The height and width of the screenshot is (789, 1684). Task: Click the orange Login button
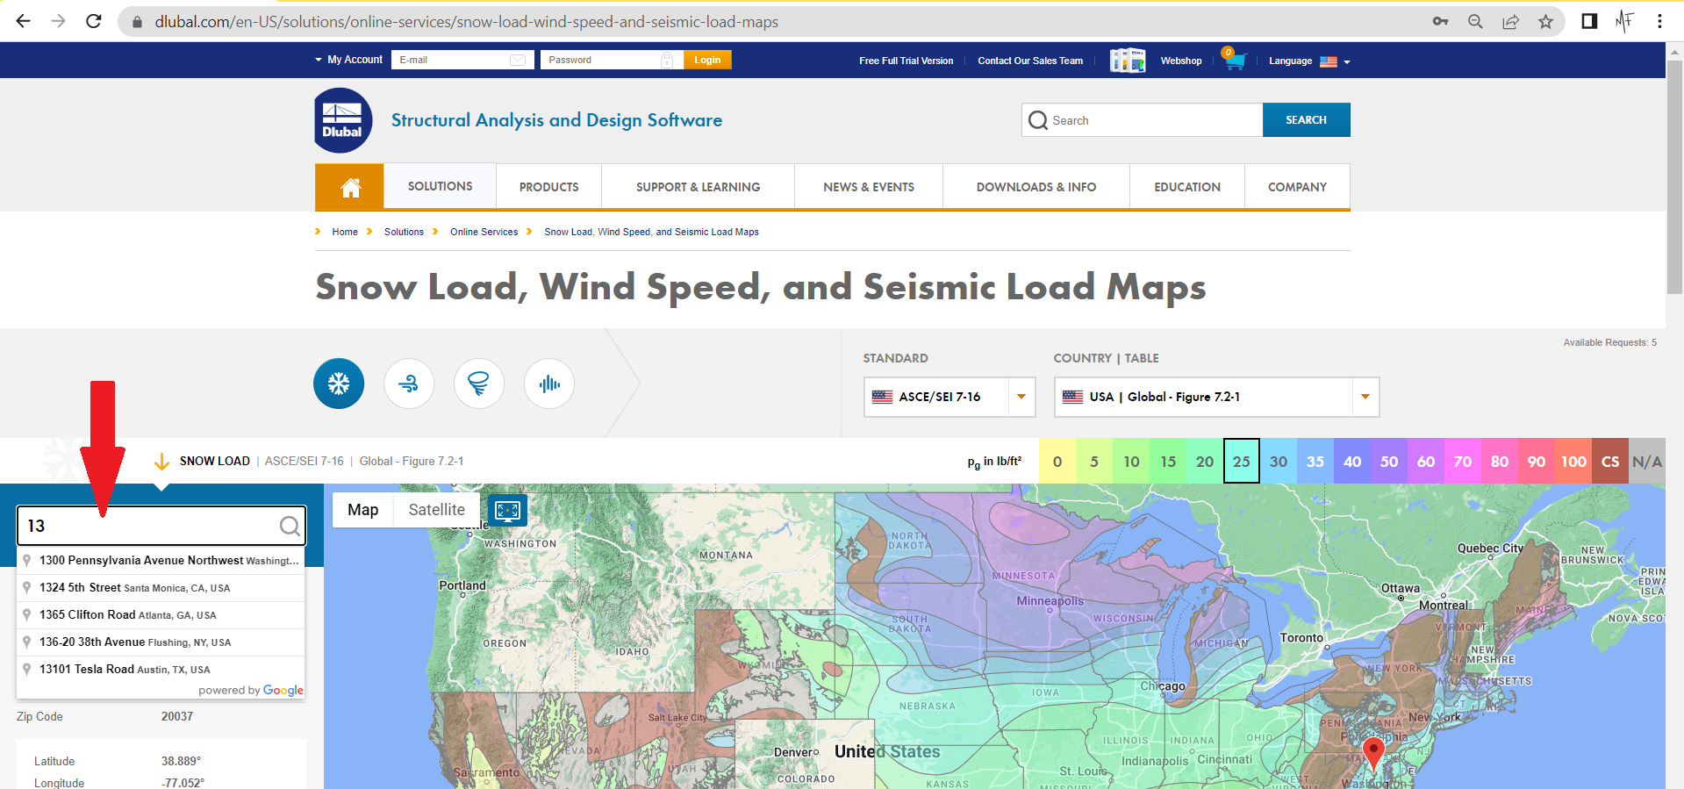click(707, 60)
